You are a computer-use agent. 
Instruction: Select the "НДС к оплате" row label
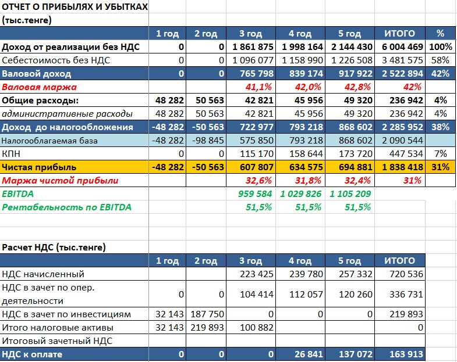click(x=32, y=354)
